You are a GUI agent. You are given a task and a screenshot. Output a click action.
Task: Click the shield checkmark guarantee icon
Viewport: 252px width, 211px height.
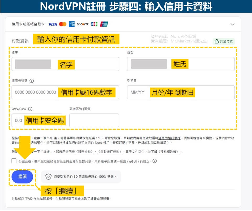[48, 177]
